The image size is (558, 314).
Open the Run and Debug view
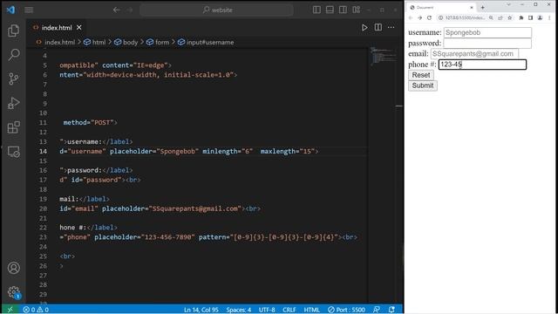pyautogui.click(x=14, y=103)
